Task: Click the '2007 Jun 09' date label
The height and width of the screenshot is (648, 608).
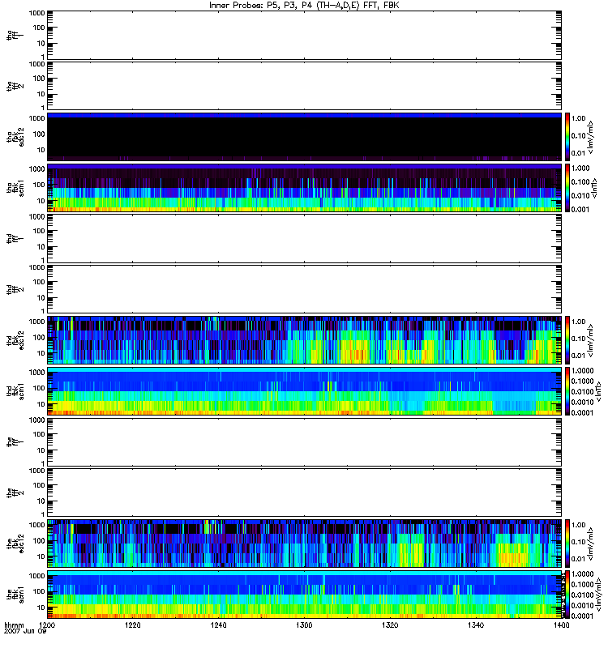Action: [x=25, y=632]
